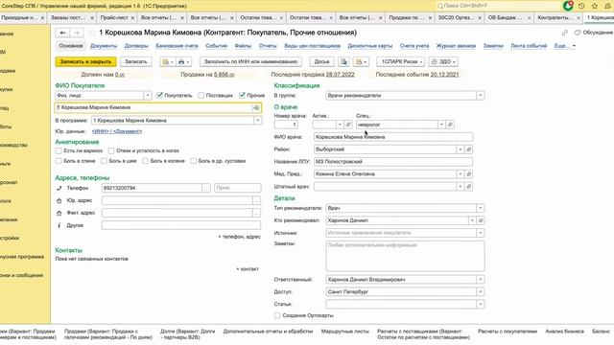The width and height of the screenshot is (614, 345).
Task: Open the Дисконтные карты tab
Action: click(x=370, y=46)
